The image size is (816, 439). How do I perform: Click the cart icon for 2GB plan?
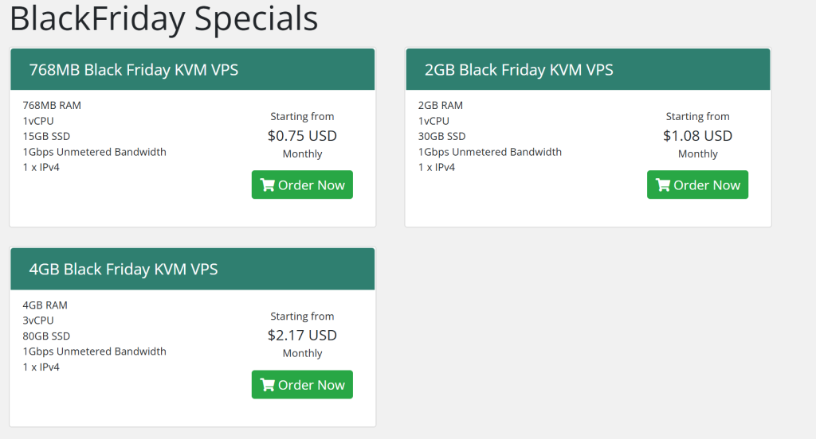[x=662, y=185]
